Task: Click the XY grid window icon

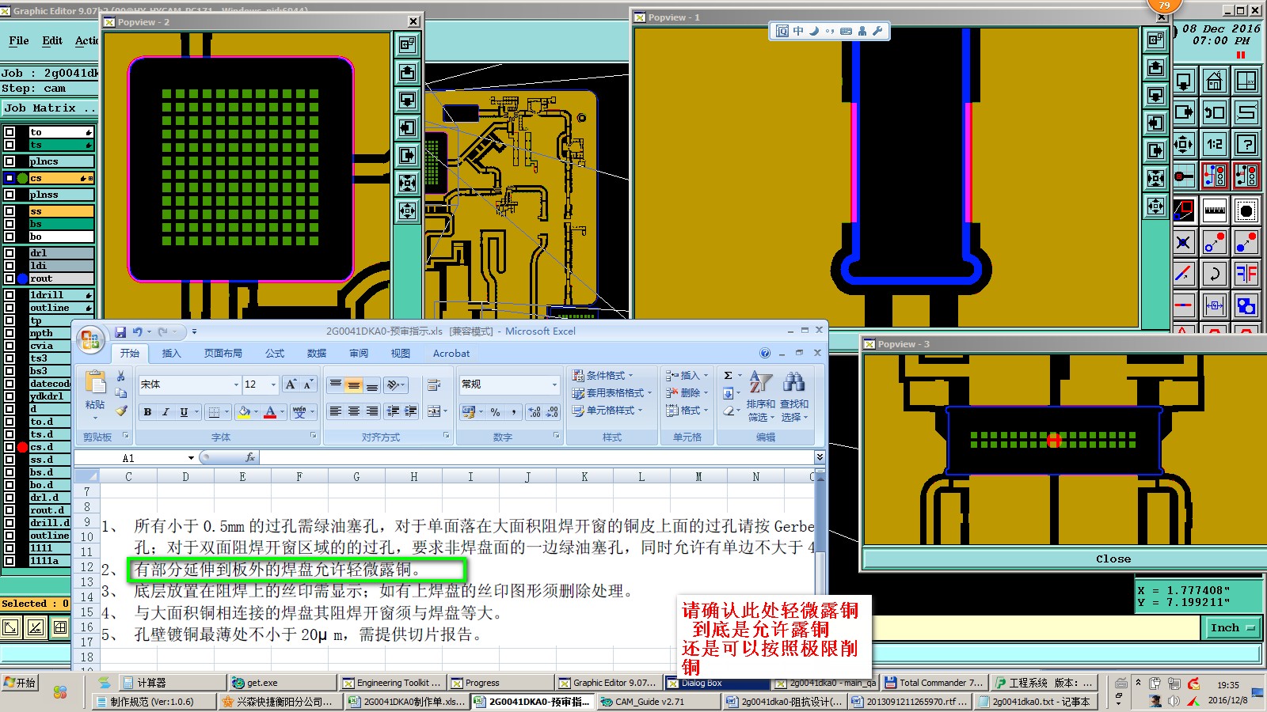Action: (1246, 81)
